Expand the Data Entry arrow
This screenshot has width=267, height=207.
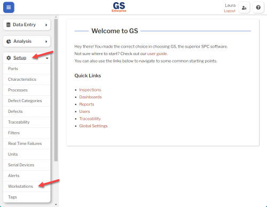click(46, 25)
